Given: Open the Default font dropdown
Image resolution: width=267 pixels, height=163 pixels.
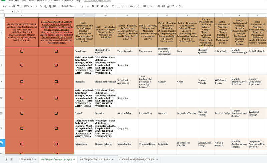Looking at the screenshot, I should click(x=69, y=6).
